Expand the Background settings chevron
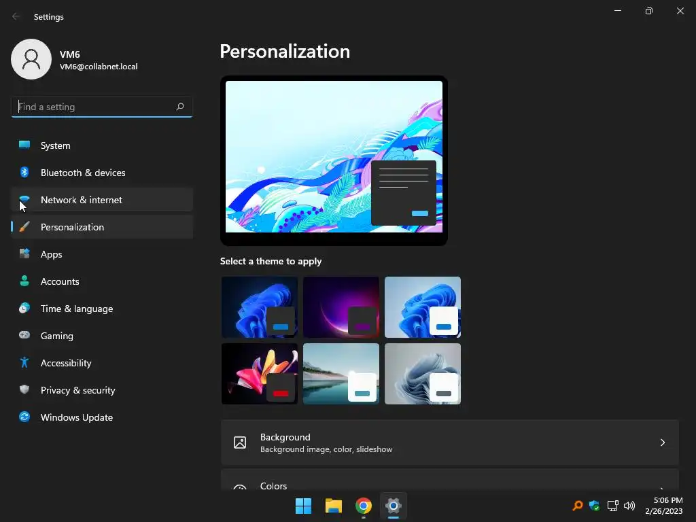 pos(662,442)
